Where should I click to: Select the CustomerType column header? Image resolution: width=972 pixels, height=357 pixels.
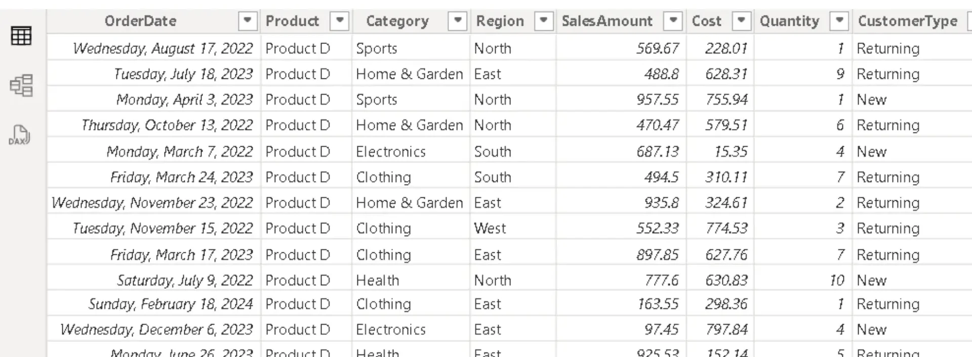click(x=907, y=21)
